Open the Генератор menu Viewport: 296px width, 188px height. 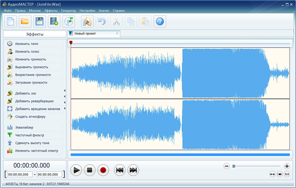pos(69,10)
